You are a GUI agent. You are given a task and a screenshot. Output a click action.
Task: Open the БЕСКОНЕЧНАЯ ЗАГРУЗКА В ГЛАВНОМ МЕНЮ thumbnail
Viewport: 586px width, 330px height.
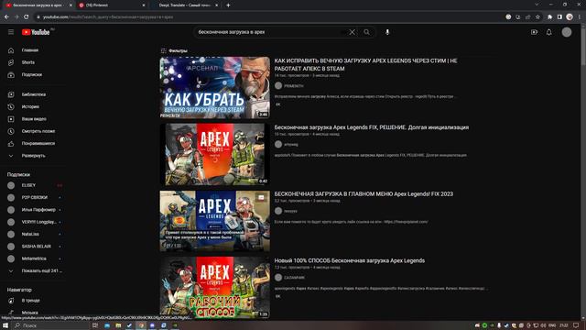[214, 221]
